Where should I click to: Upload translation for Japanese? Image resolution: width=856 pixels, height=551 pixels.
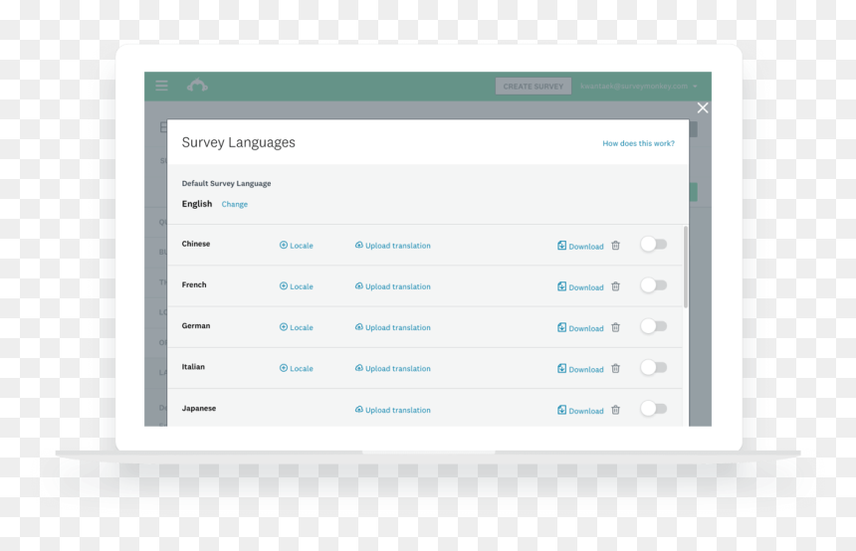coord(392,410)
